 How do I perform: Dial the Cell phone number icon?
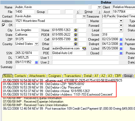[76, 39]
